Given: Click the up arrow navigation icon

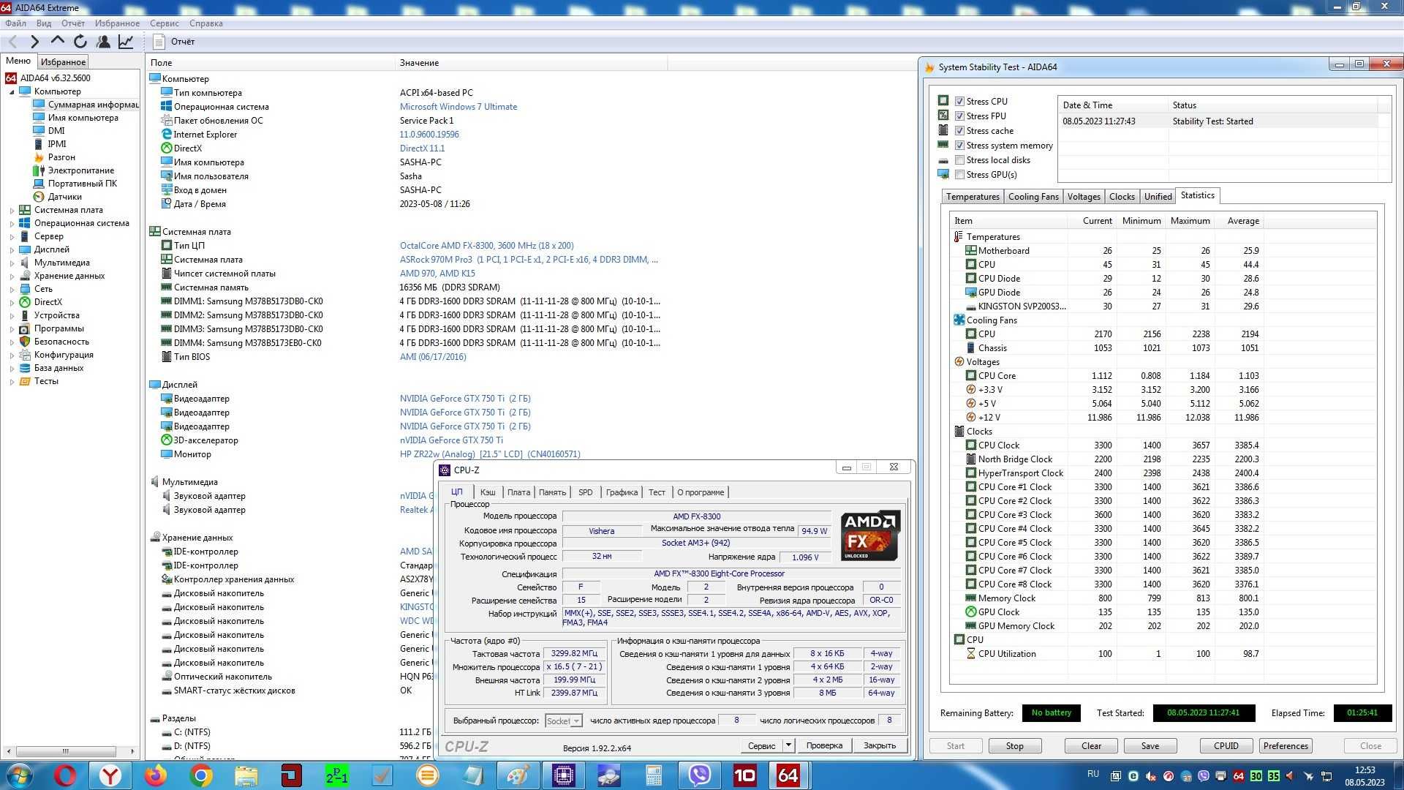Looking at the screenshot, I should point(57,41).
